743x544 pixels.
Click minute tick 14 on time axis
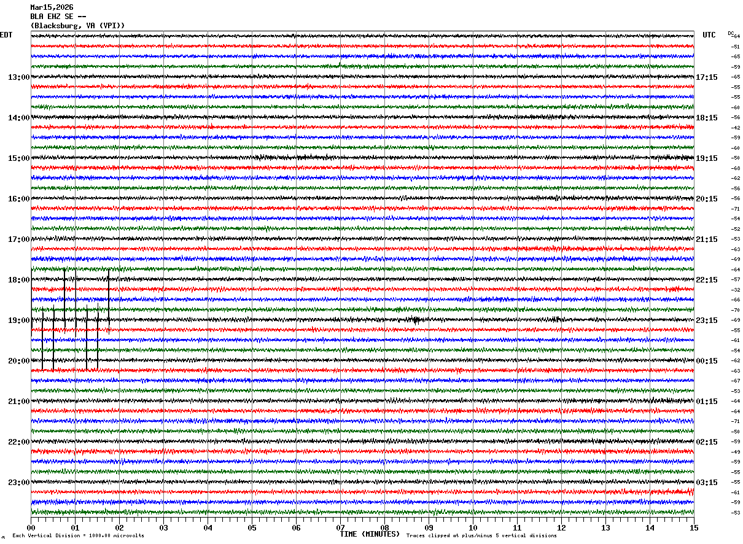click(x=650, y=527)
